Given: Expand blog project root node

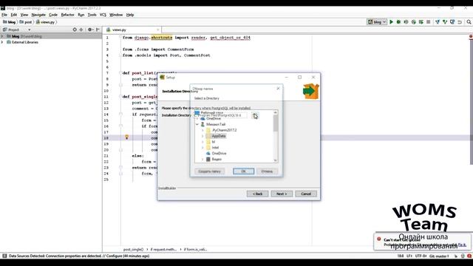Looking at the screenshot, I should tap(2, 36).
